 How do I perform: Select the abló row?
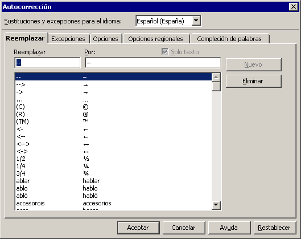(113, 196)
